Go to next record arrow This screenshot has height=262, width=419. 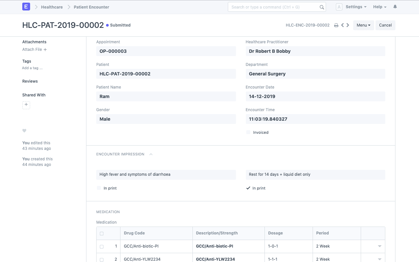pos(348,25)
